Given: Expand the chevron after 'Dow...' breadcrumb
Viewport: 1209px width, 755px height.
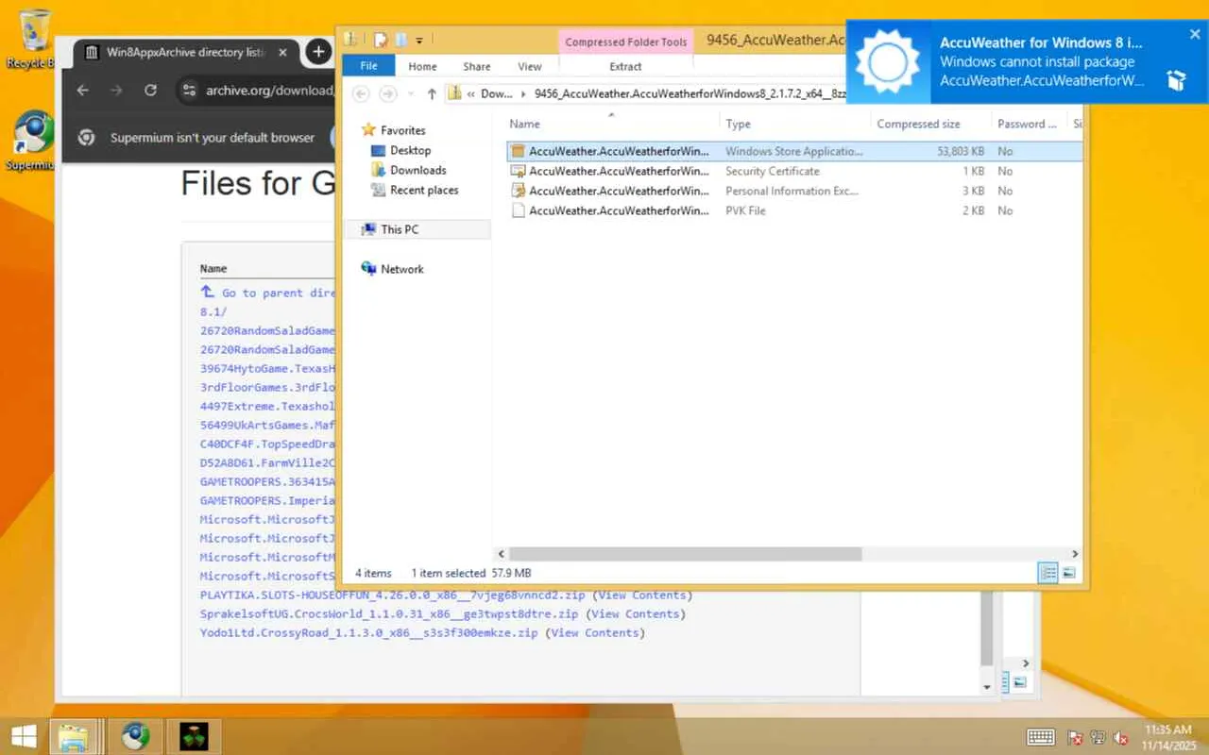Looking at the screenshot, I should click(x=523, y=93).
